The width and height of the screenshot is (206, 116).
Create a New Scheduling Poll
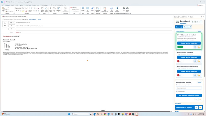[x=105, y=9]
